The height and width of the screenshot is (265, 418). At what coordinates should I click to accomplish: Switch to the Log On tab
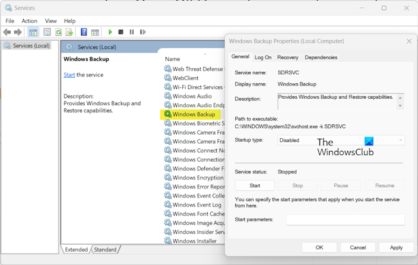pyautogui.click(x=263, y=57)
